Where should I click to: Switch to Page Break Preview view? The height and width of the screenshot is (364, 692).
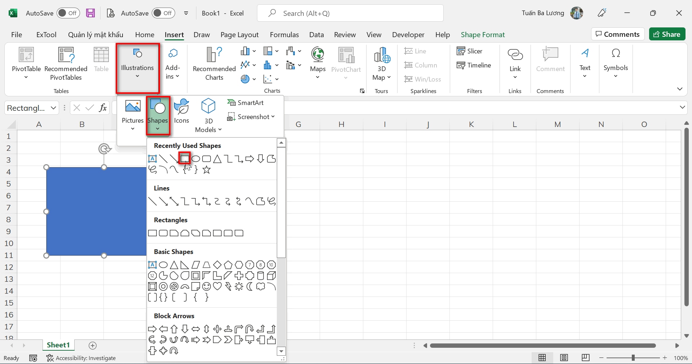(x=586, y=358)
